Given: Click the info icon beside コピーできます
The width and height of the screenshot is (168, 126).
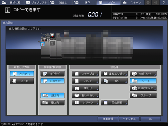Looking at the screenshot, I should coord(7,10).
